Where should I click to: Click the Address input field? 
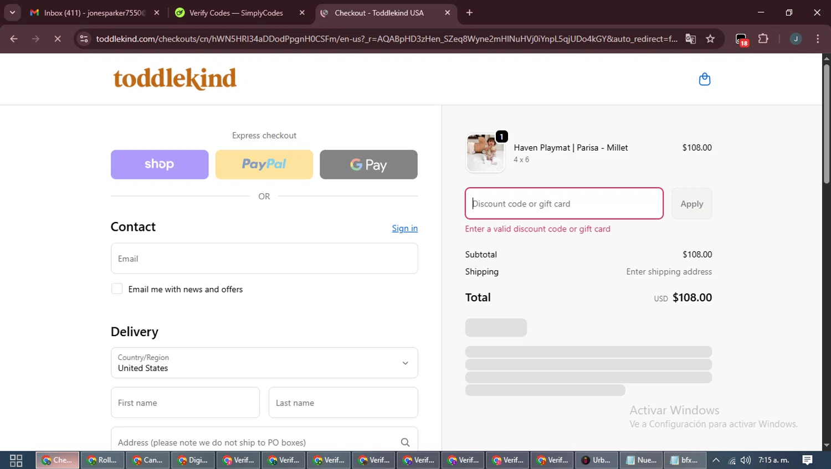coord(264,440)
